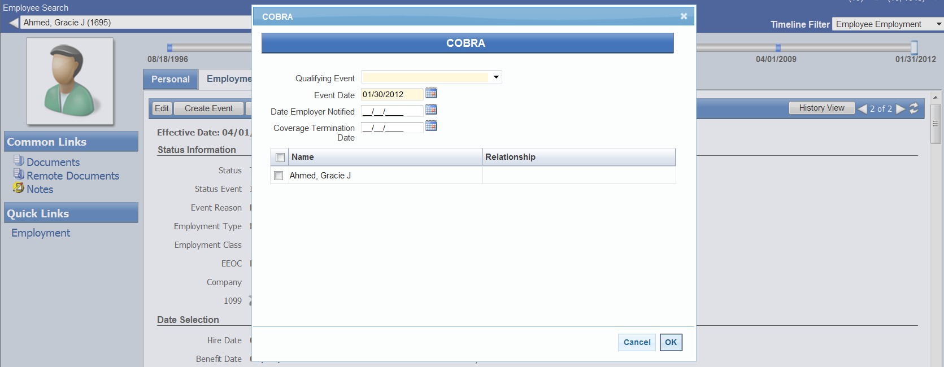Click the History View button
Image resolution: width=944 pixels, height=367 pixels.
pos(821,108)
